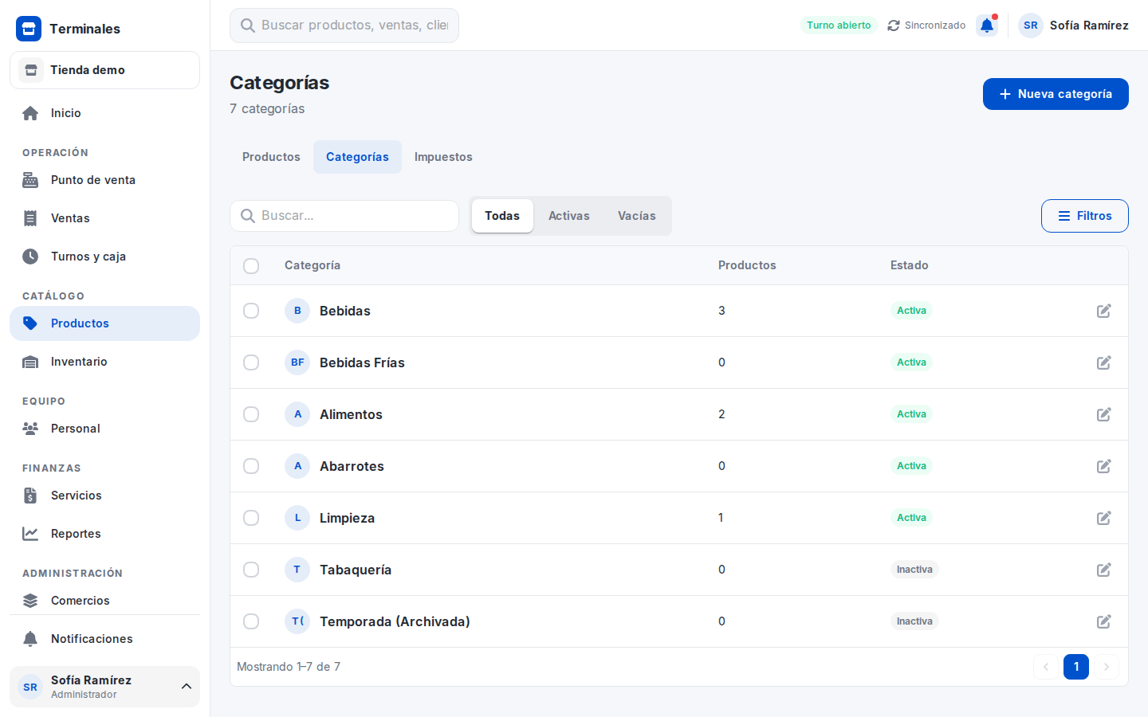Toggle the select-all checkbox in header
Viewport: 1148px width, 717px height.
[x=251, y=265]
